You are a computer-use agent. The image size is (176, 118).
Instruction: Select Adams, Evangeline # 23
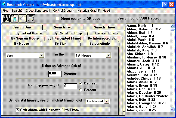(148, 103)
